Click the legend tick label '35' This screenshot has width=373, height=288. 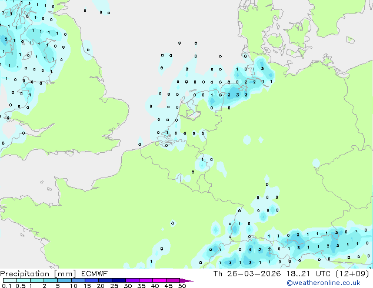pos(141,286)
